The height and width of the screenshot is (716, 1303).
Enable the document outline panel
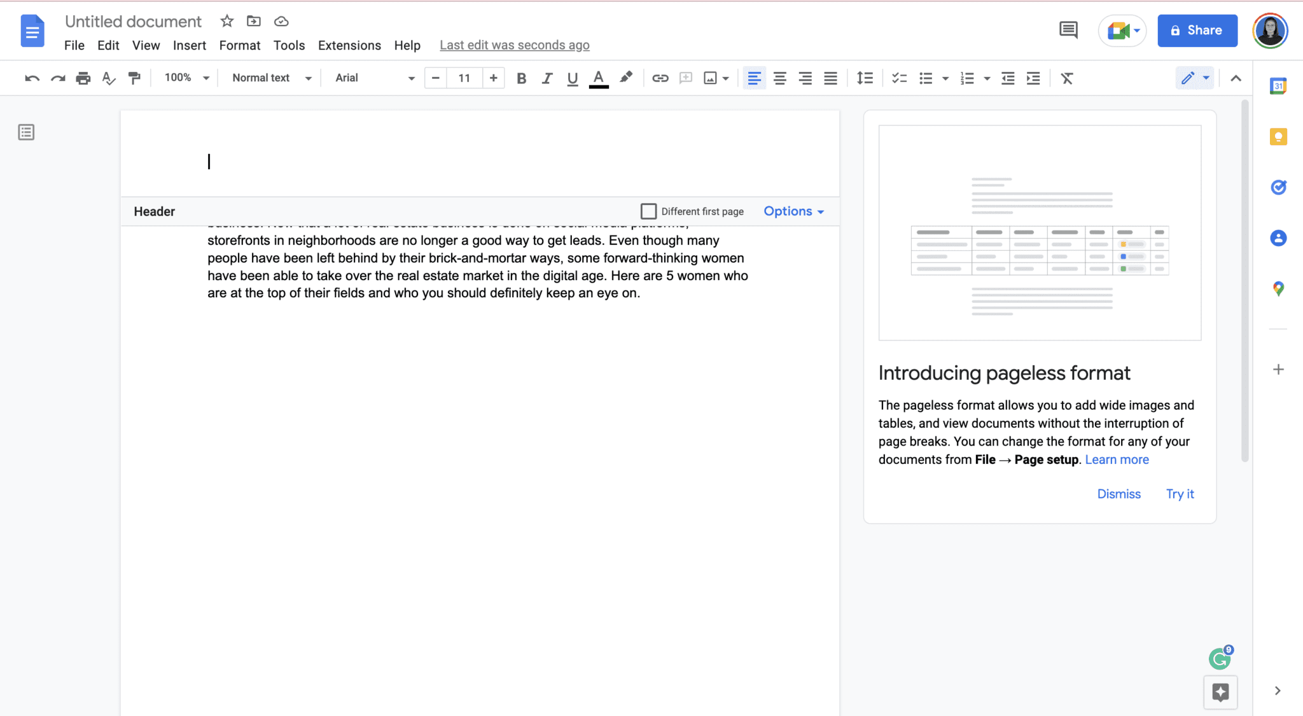pos(27,132)
